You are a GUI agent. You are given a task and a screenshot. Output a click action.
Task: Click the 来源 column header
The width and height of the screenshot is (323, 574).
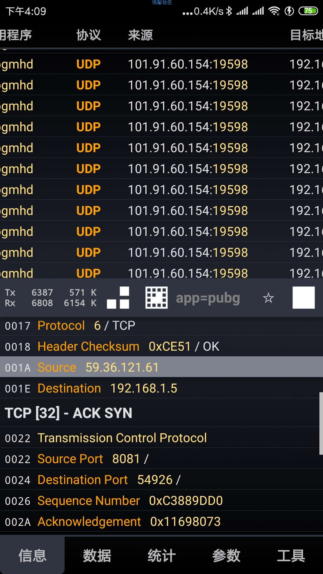[x=141, y=35]
